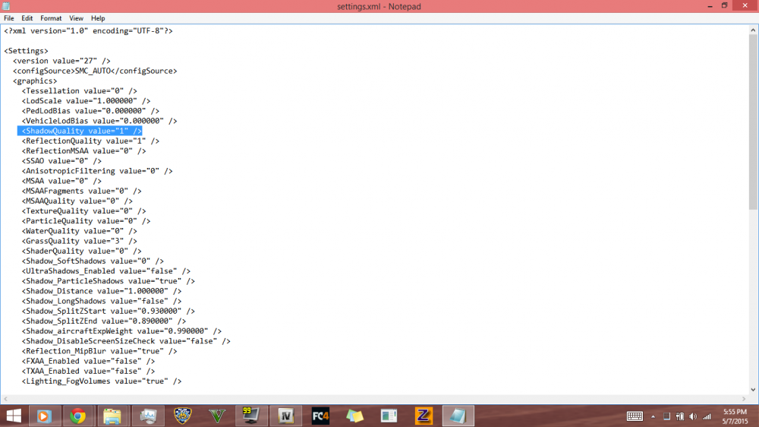
Task: Open the Edit menu
Action: pos(27,18)
